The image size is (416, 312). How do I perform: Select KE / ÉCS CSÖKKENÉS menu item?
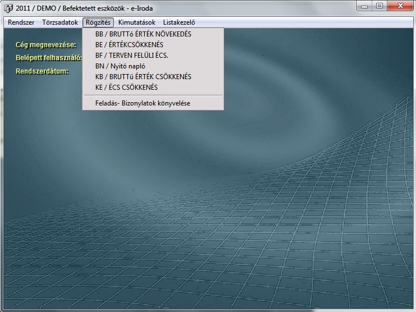click(x=127, y=88)
